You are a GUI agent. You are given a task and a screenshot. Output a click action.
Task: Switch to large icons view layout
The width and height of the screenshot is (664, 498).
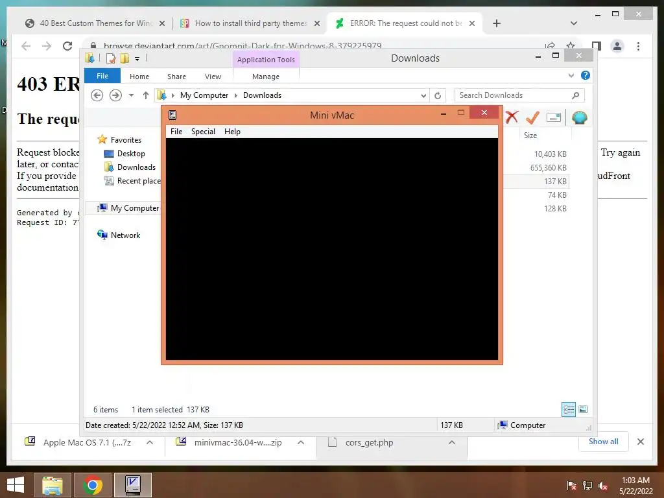coord(583,409)
